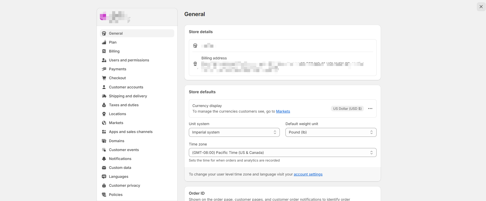Navigate to Payments settings
This screenshot has height=201, width=486.
(x=137, y=69)
